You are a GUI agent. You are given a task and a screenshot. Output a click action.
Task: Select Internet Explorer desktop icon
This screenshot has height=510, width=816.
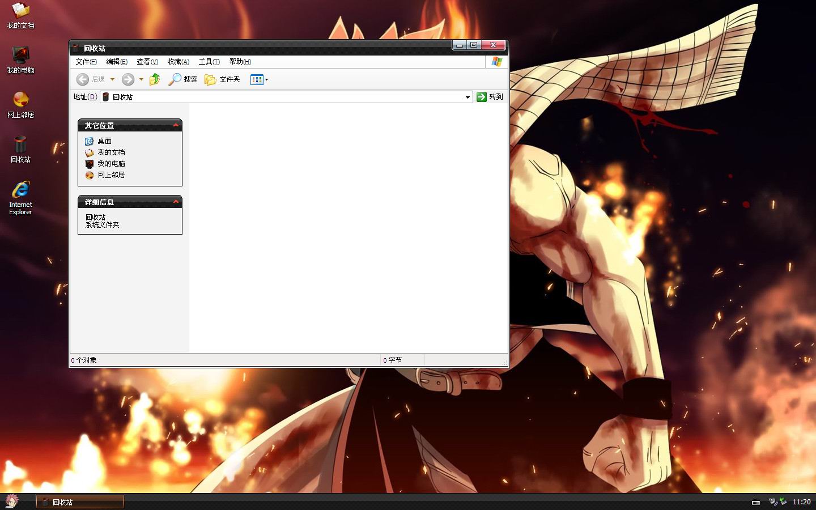click(x=20, y=198)
